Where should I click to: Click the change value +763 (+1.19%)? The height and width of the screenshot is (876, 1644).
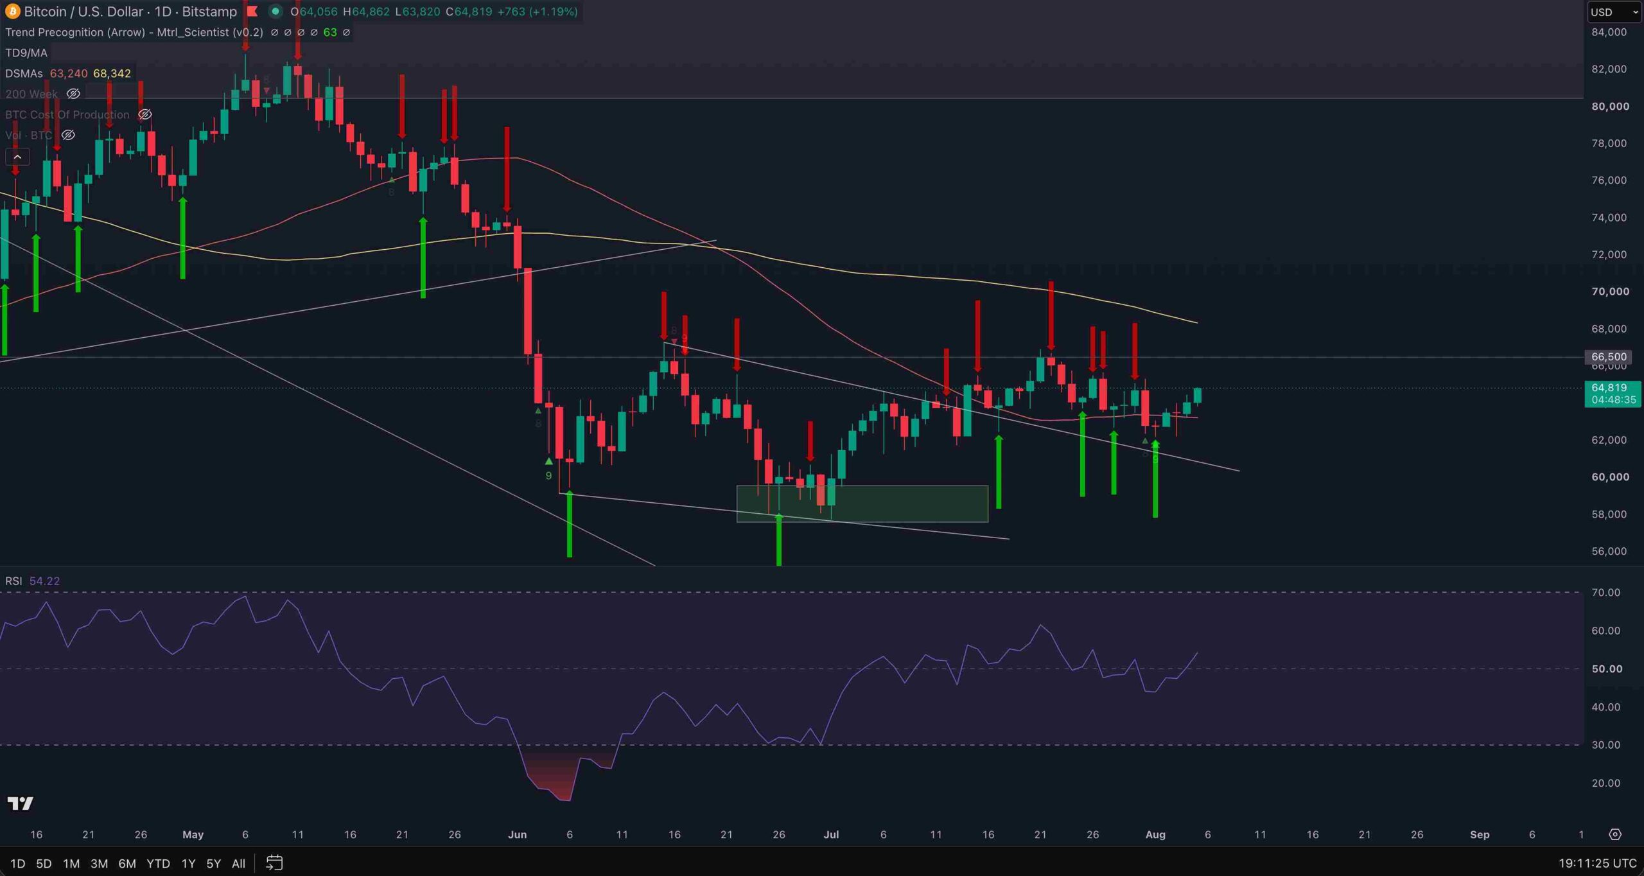tap(538, 12)
